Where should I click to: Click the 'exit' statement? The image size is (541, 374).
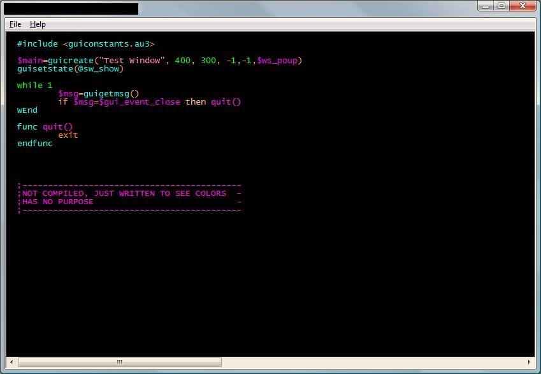coord(68,135)
